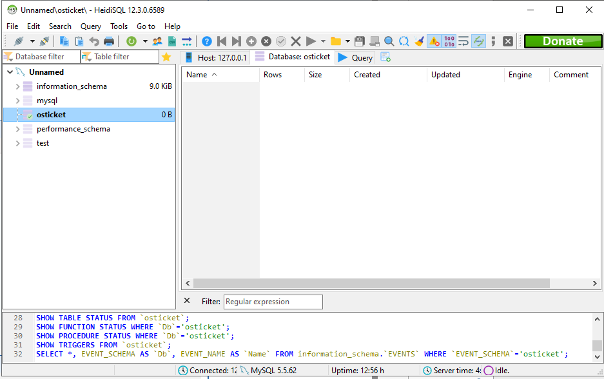This screenshot has width=604, height=379.
Task: Open the Help menu
Action: pyautogui.click(x=172, y=26)
